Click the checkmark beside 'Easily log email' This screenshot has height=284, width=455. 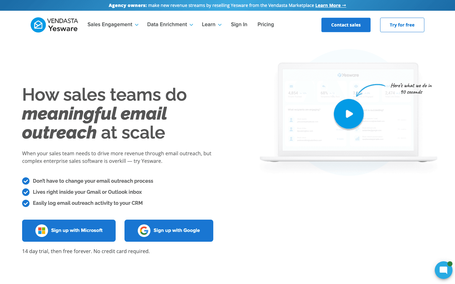[x=26, y=203]
